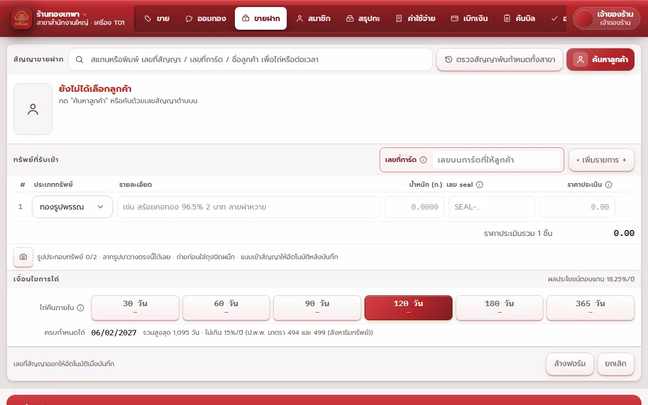648x405 pixels.
Task: Open the ค่าใช้จ่าย tab
Action: [x=415, y=18]
